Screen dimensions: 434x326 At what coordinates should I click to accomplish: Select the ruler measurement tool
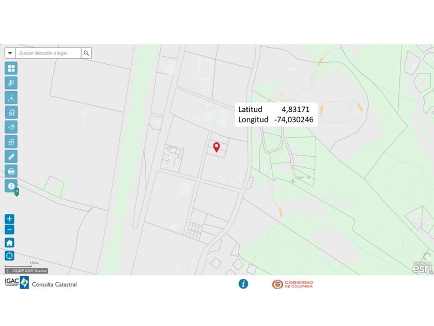[11, 156]
